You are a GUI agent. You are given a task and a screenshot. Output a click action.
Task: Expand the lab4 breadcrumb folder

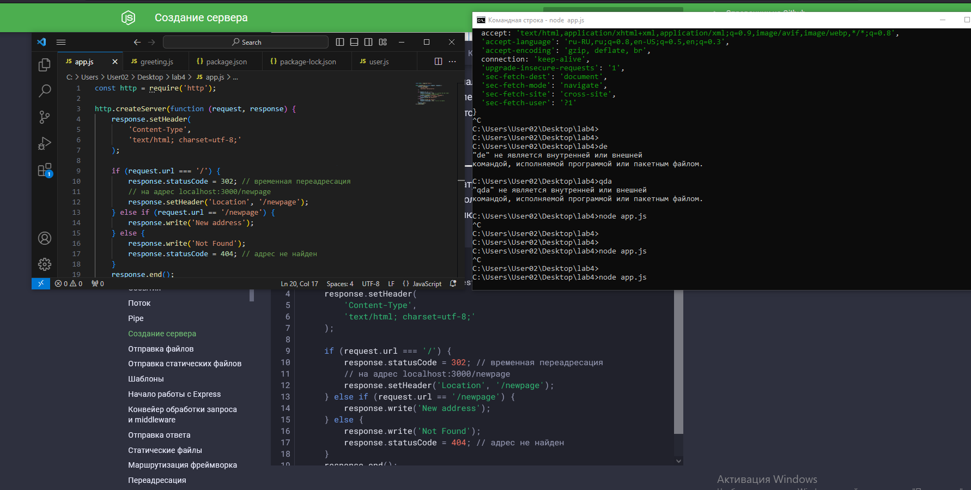coord(178,77)
